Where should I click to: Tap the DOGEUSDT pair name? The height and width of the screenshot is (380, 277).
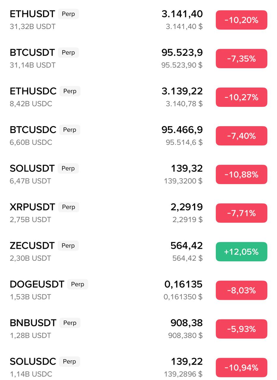click(37, 284)
